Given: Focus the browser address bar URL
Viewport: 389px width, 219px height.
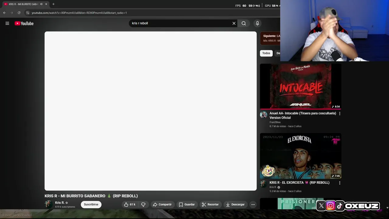Looking at the screenshot, I should (x=79, y=13).
